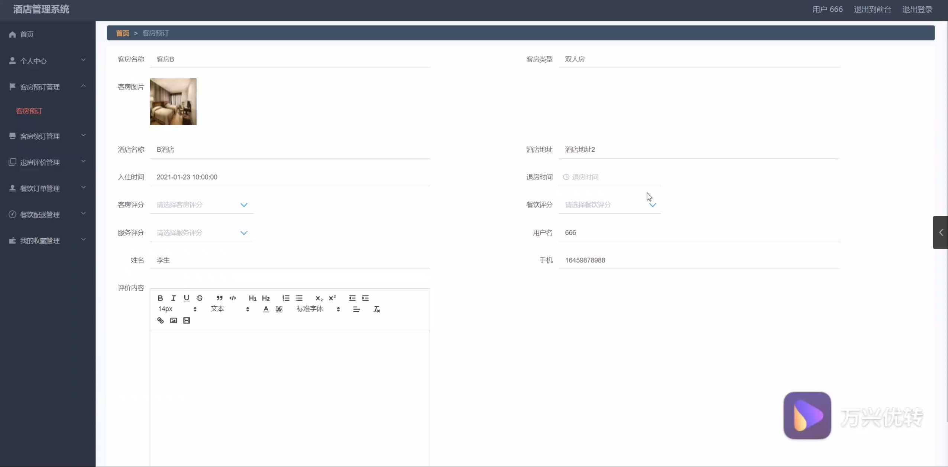The height and width of the screenshot is (467, 948).
Task: Open the 客房评分 rating dropdown
Action: (x=201, y=205)
